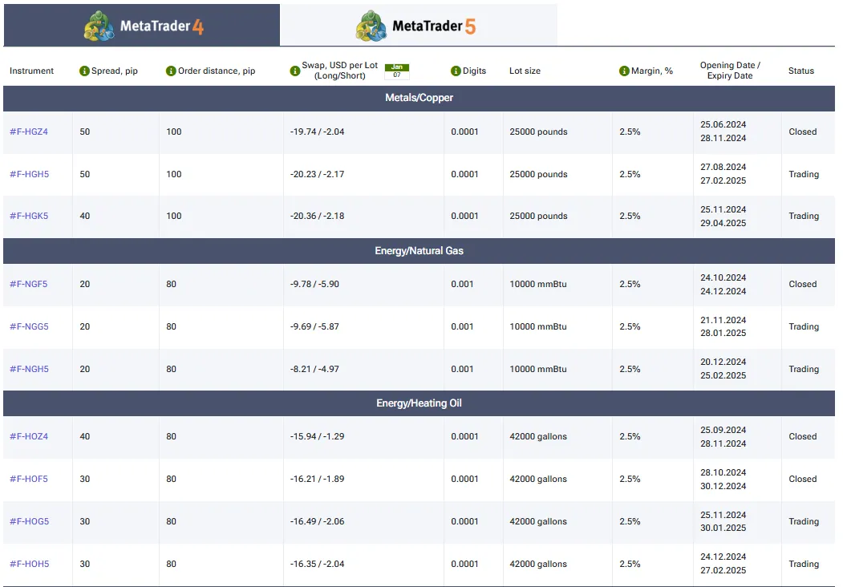This screenshot has width=843, height=587.
Task: Click the info icon beside Spread, pip
Action: pos(84,71)
